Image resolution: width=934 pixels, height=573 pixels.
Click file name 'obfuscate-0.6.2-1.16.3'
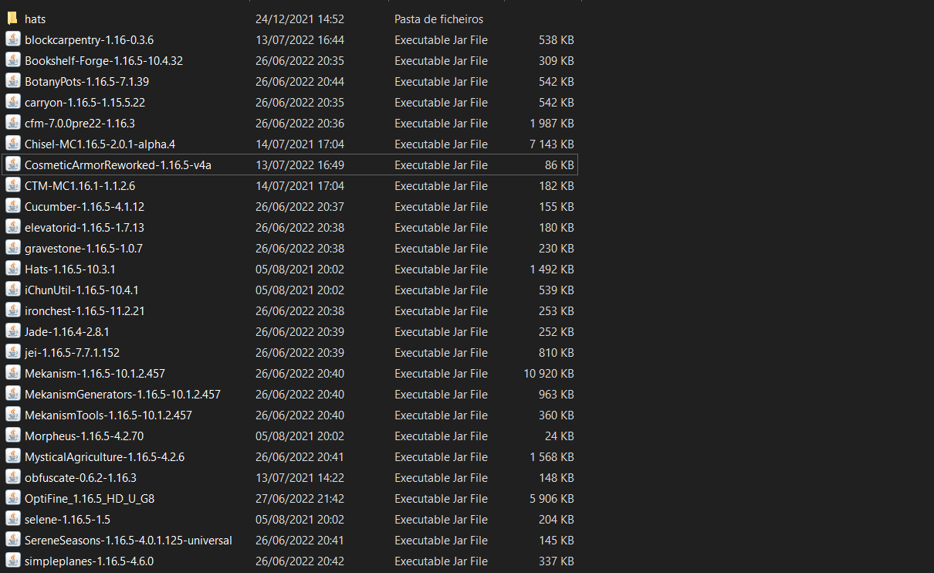(80, 477)
